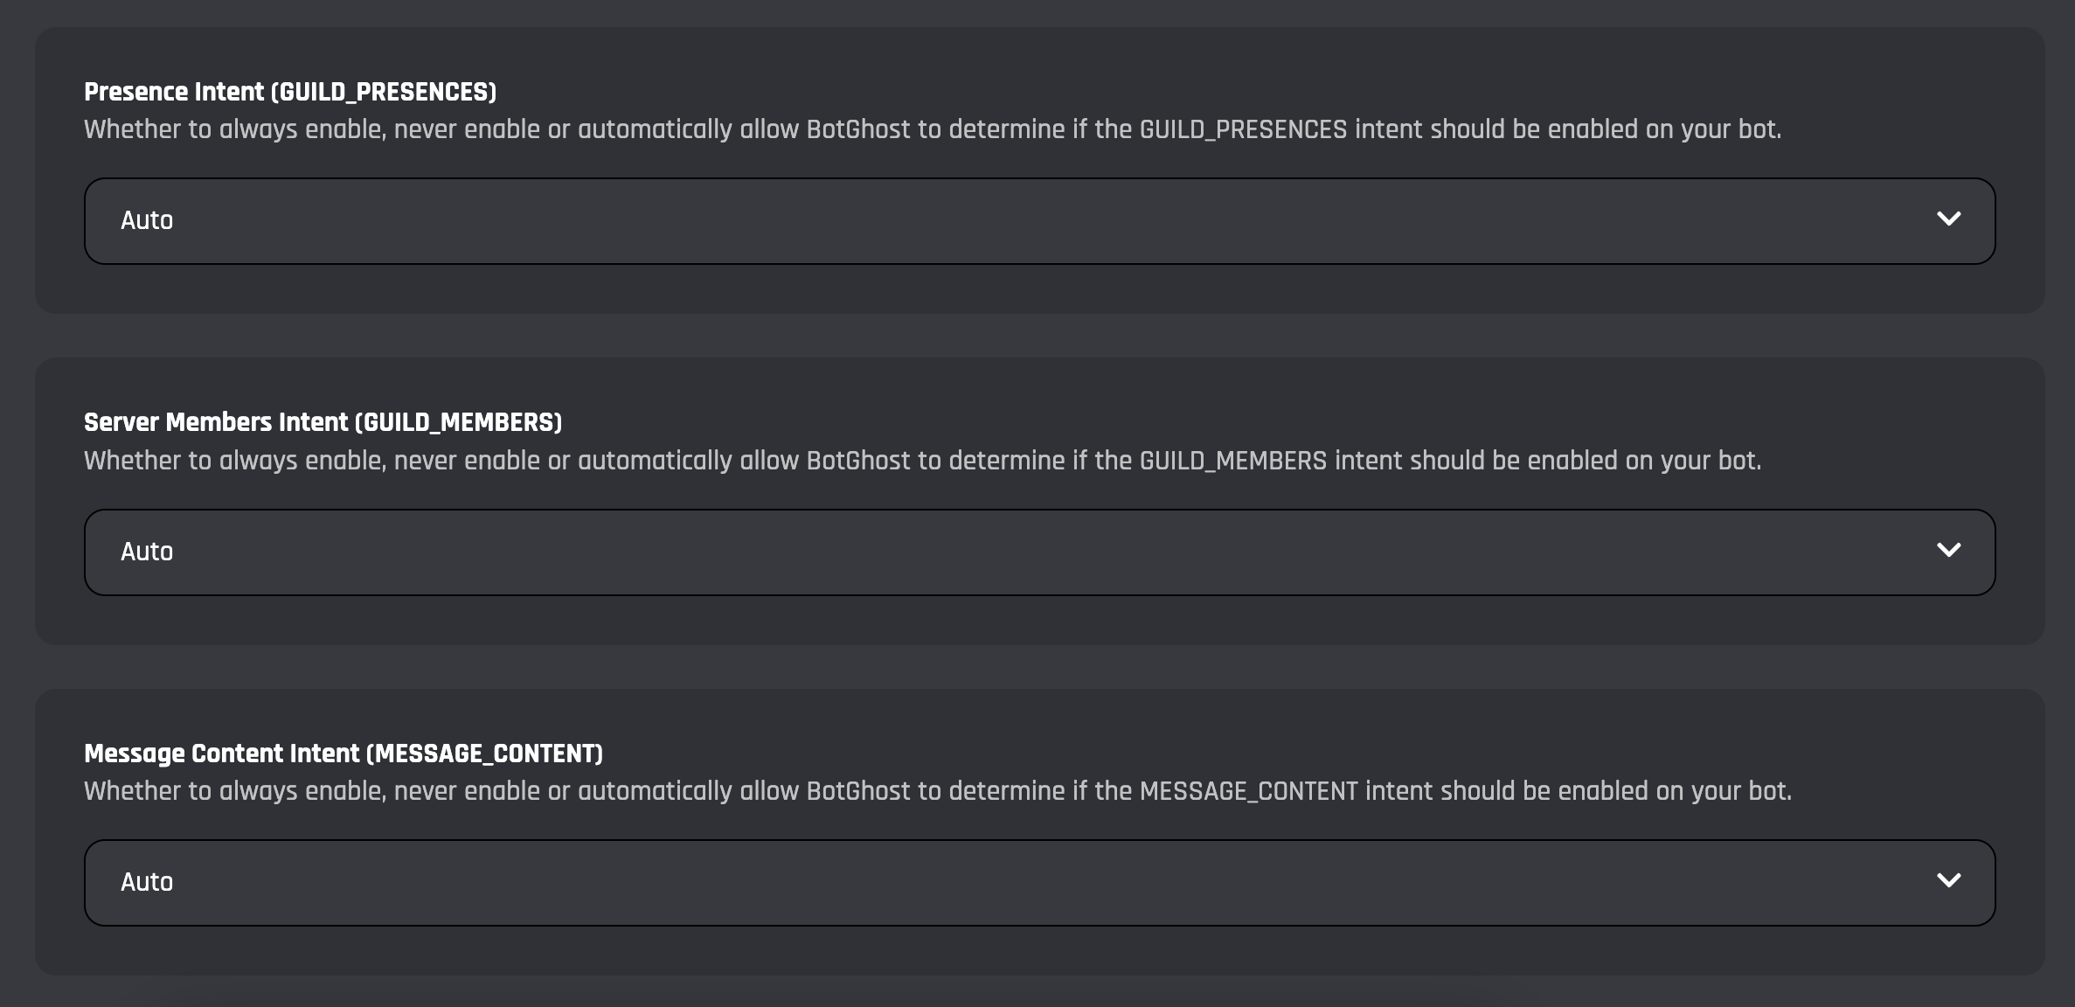The image size is (2075, 1007).
Task: Click "BotGhost" in the Message Content description
Action: (x=857, y=791)
